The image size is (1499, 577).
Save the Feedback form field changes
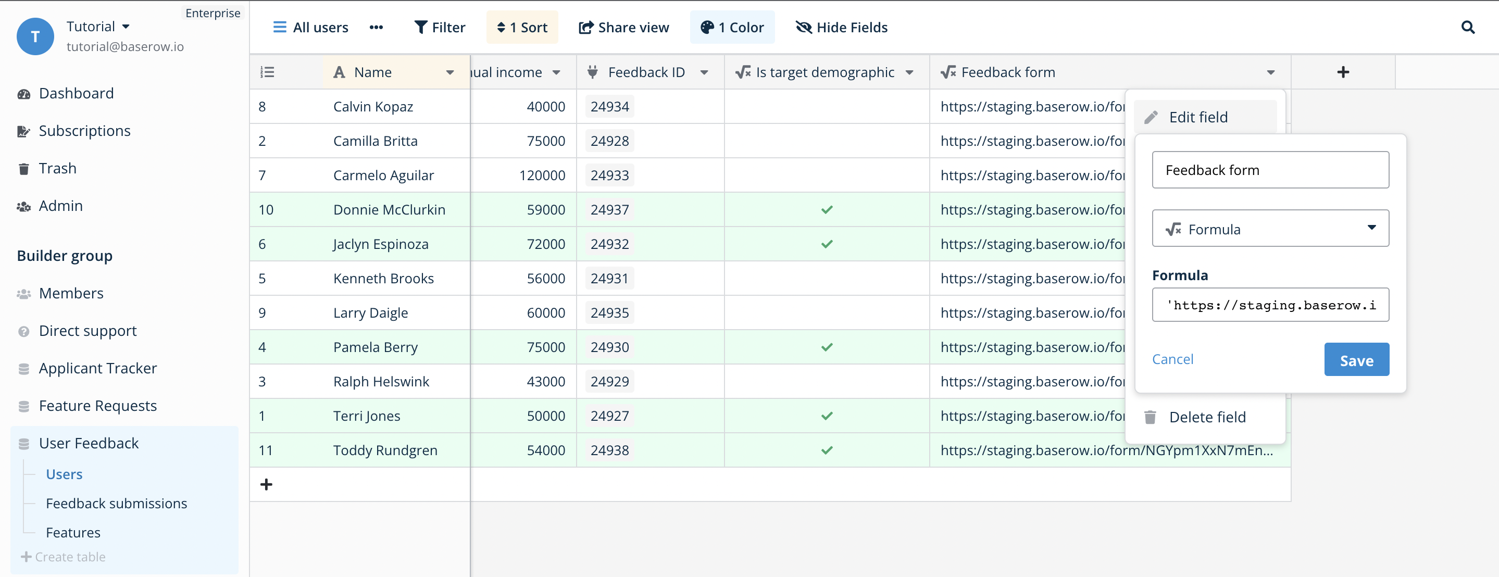click(1356, 359)
